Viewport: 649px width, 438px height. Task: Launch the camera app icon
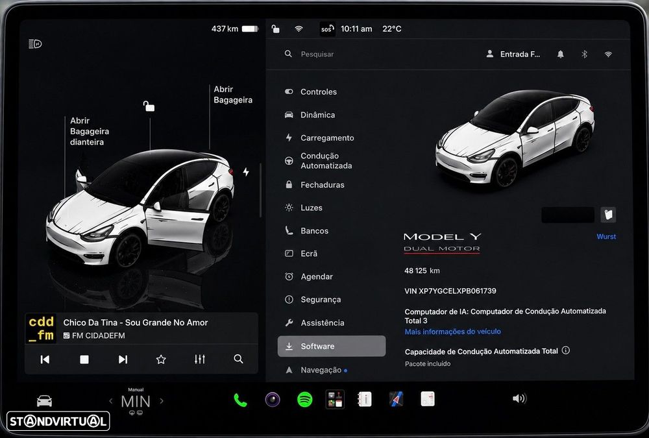click(x=273, y=400)
